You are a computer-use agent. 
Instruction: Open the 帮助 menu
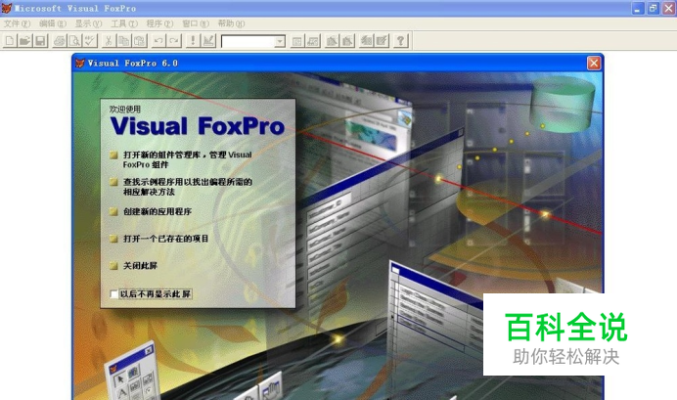tap(231, 23)
